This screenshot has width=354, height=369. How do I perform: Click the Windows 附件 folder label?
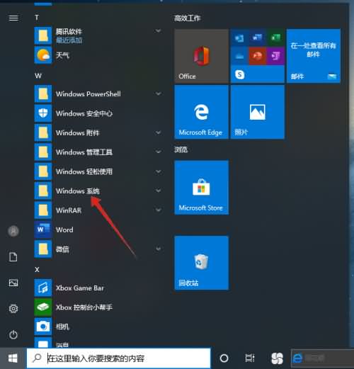(x=78, y=133)
